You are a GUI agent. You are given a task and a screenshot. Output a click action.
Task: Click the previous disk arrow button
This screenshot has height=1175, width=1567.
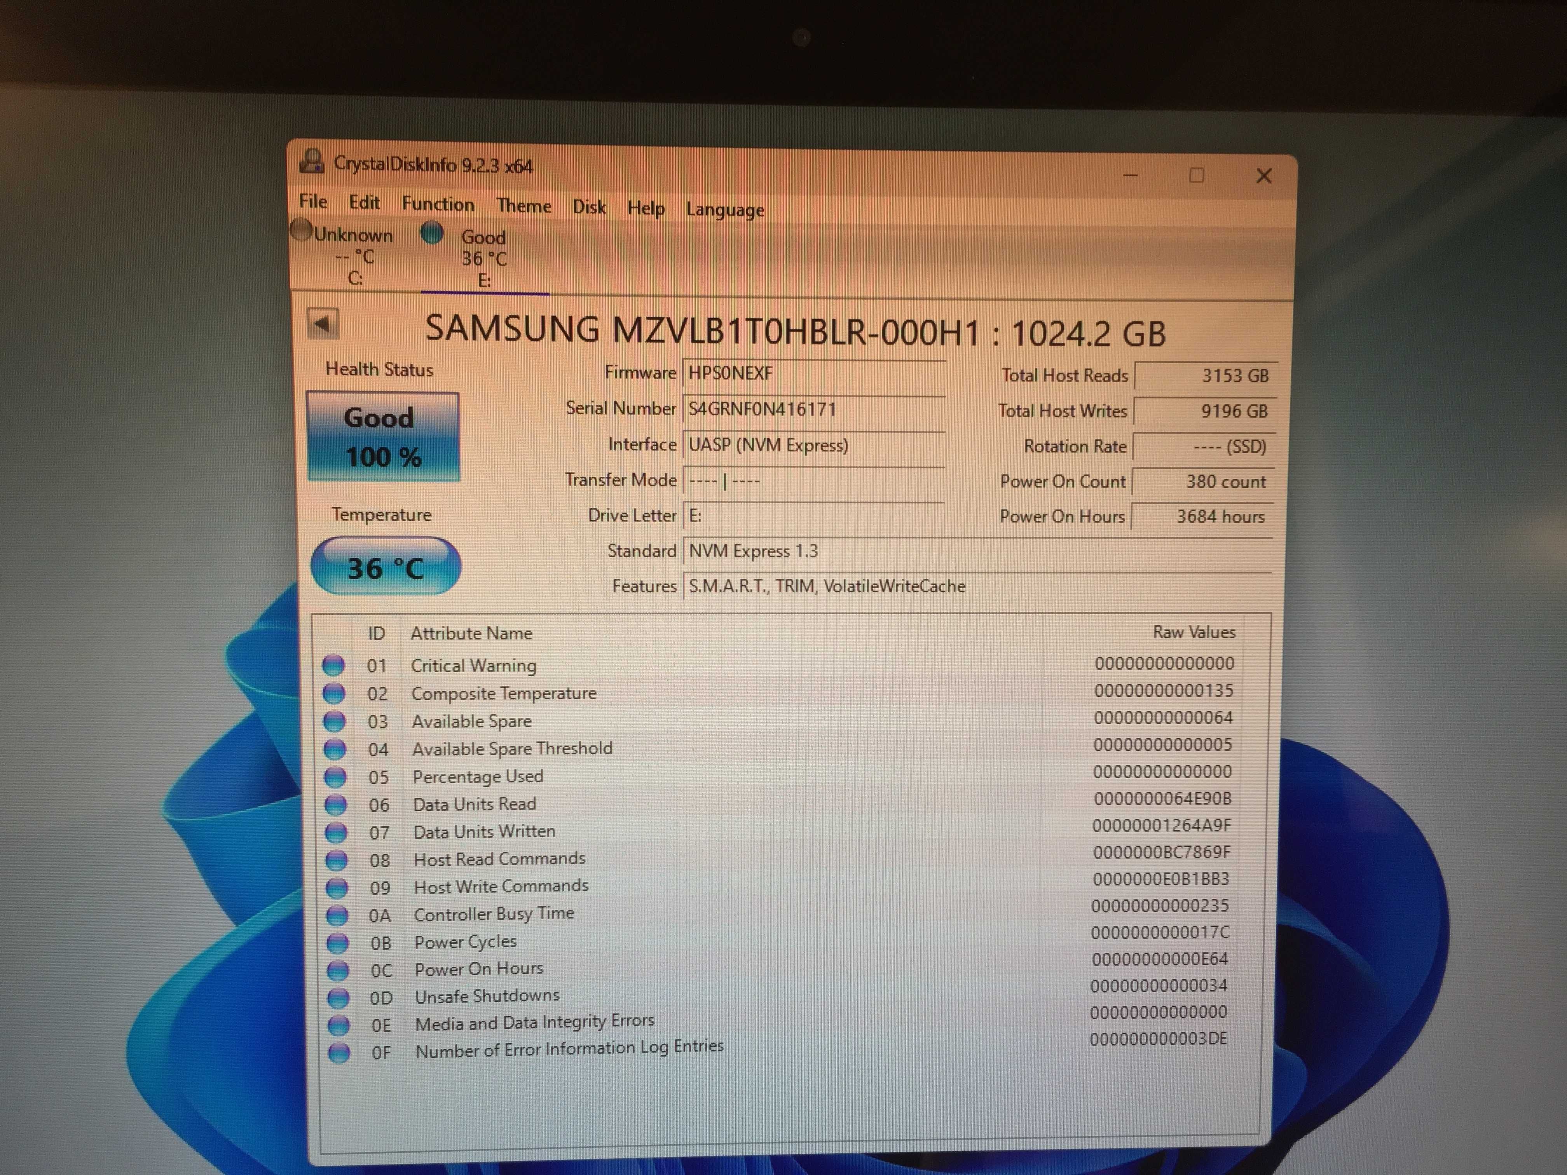tap(322, 324)
